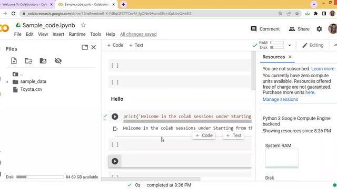Screen dimensions: 337x189
Task: Toggle show hidden files eye icon
Action: 58,61
